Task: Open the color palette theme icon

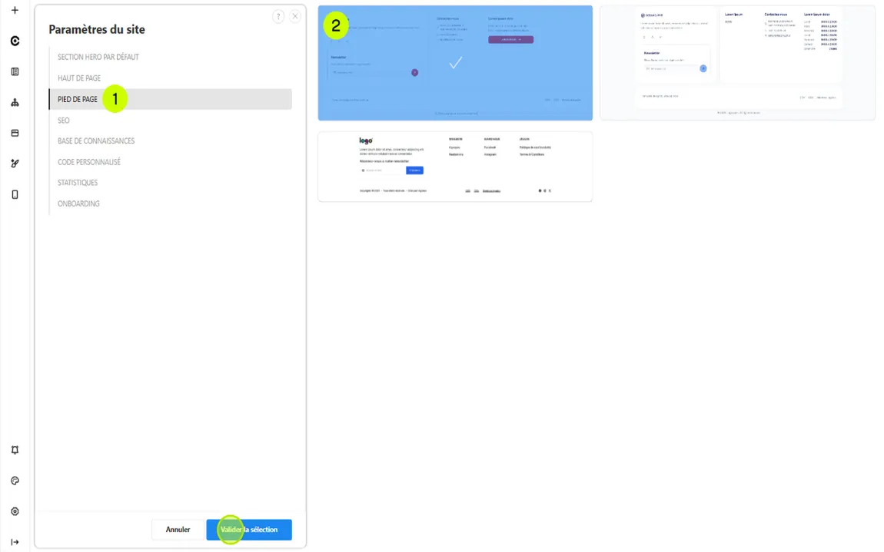Action: (15, 481)
